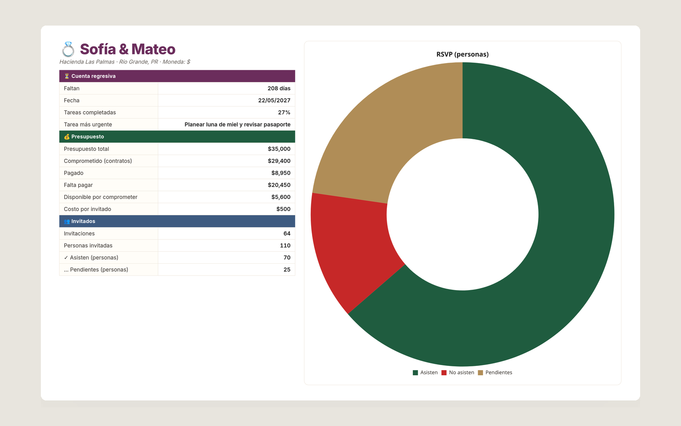Select the $35,000 Presupuesto total value

(x=279, y=149)
